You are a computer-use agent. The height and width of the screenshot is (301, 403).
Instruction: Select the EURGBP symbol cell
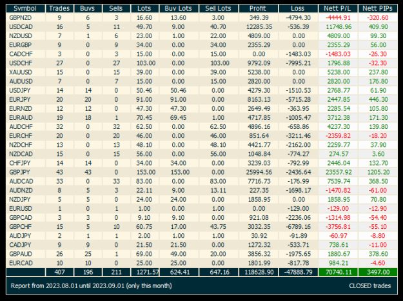[x=25, y=45]
